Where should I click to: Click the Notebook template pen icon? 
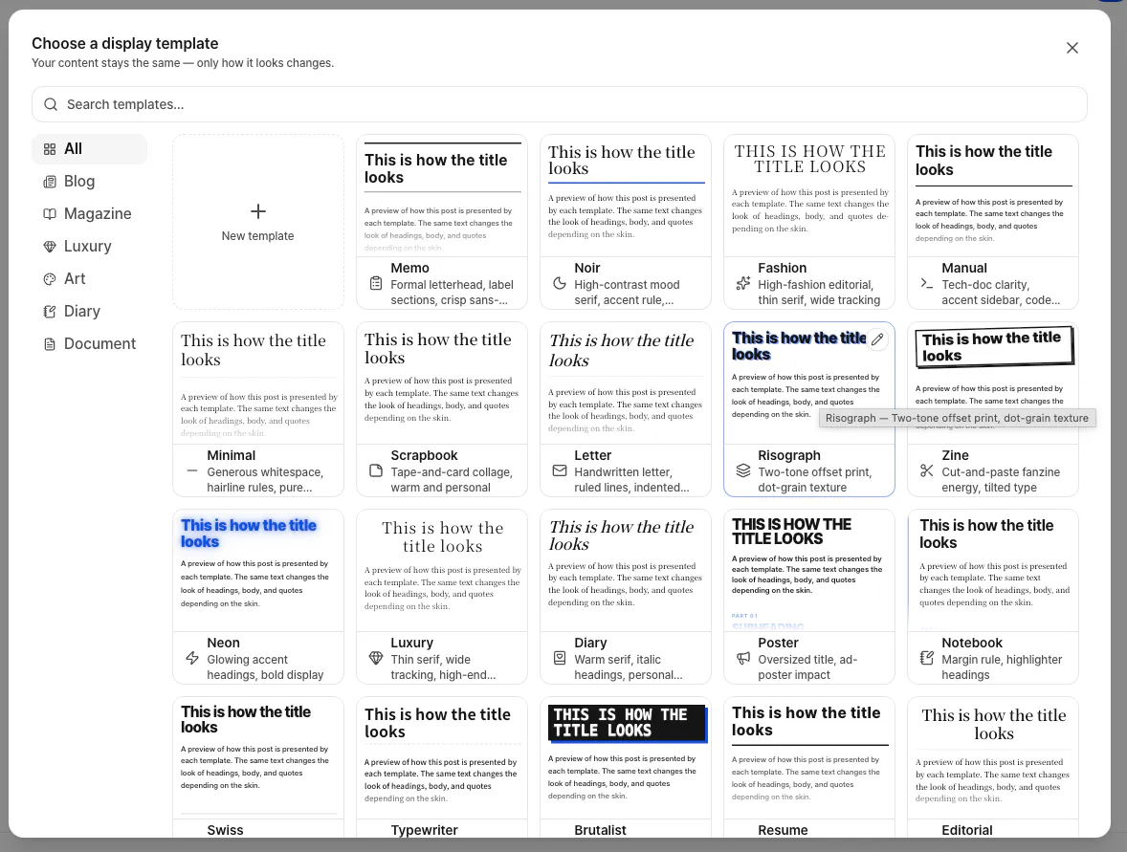[x=927, y=657]
